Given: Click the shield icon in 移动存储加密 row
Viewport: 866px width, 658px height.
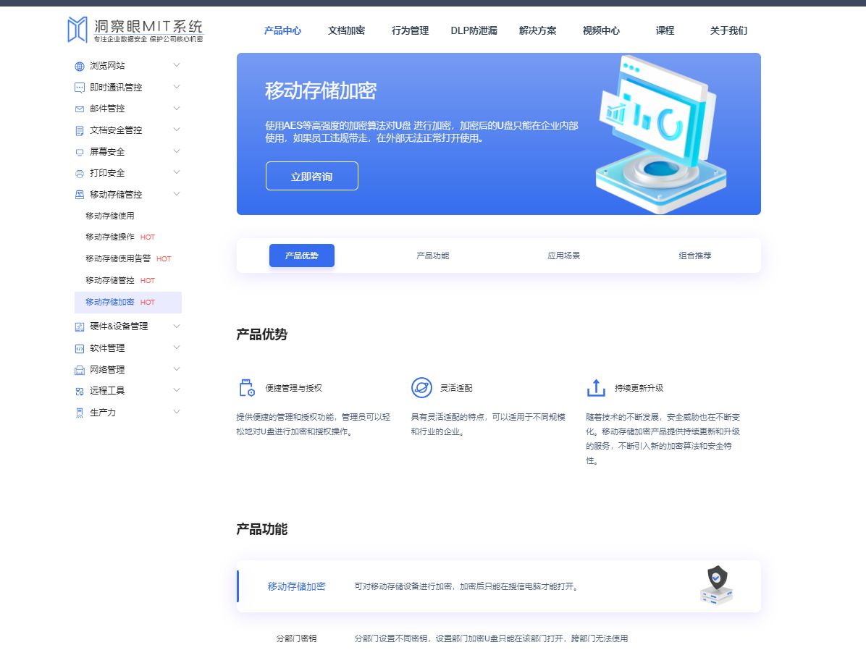Looking at the screenshot, I should click(717, 585).
